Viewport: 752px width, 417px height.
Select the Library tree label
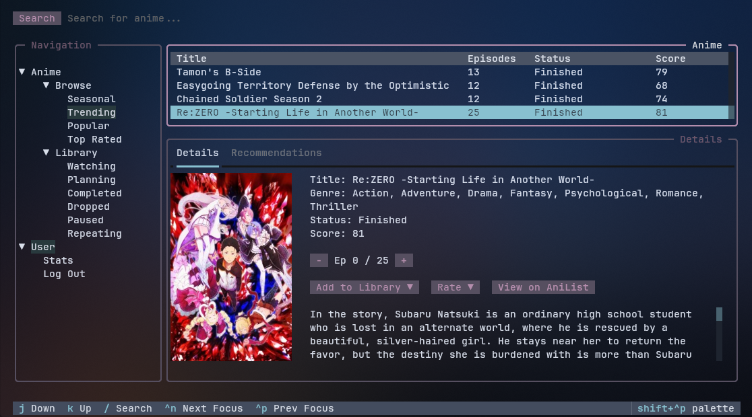[76, 153]
